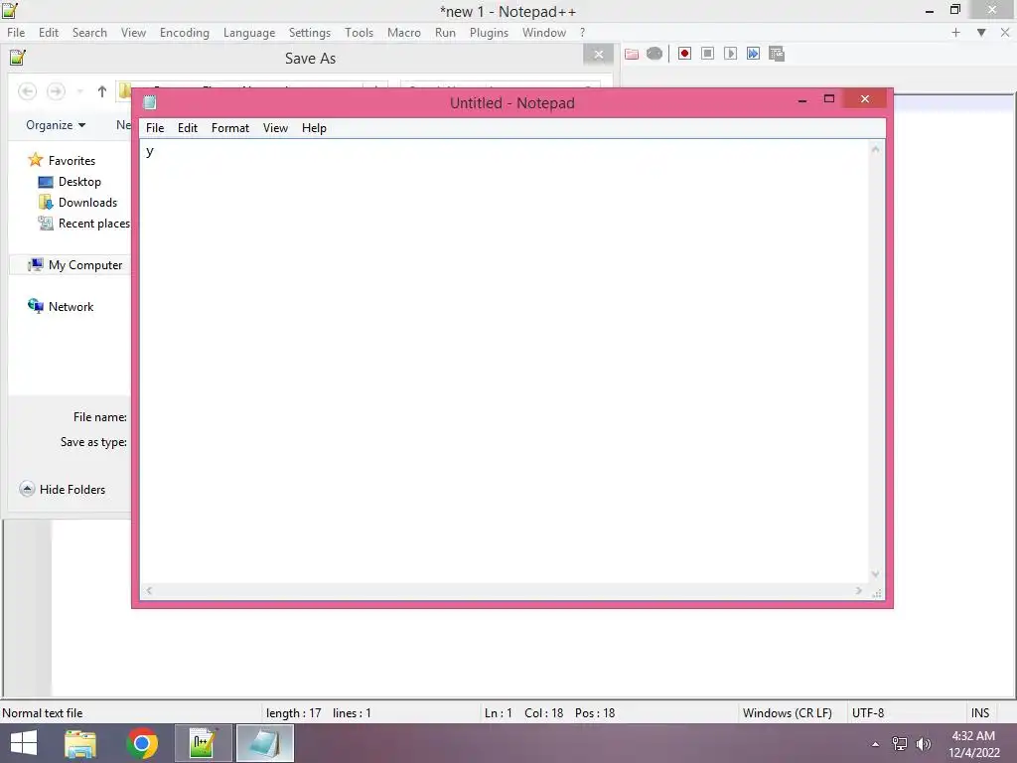Open Notepad's Help menu
This screenshot has width=1017, height=763.
(314, 128)
